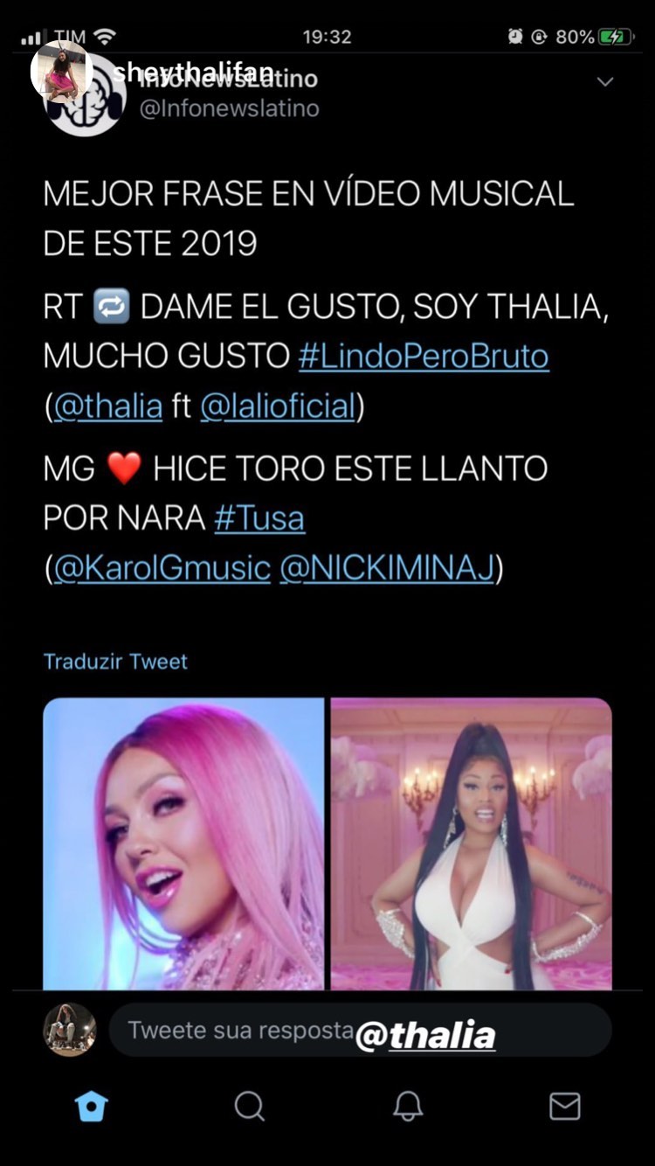Visit the @KarolGmusic profile mention
The image size is (655, 1166).
click(x=162, y=569)
